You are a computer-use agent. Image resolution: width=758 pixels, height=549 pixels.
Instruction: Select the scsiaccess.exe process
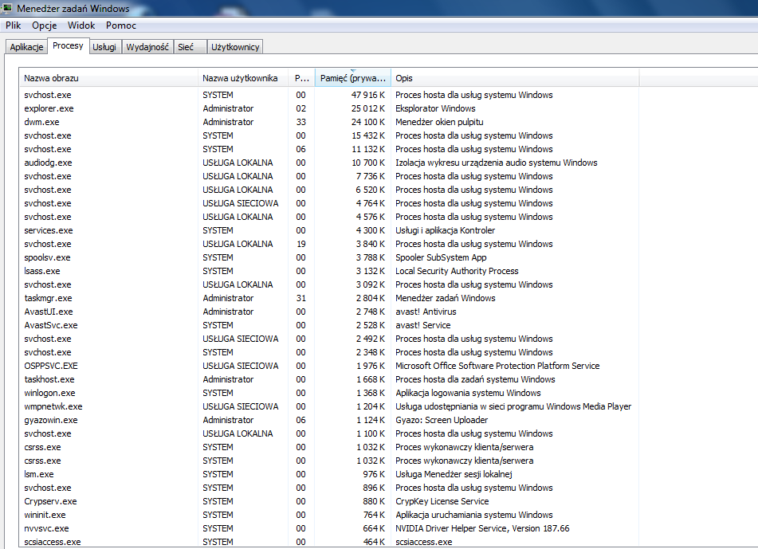tap(328, 541)
